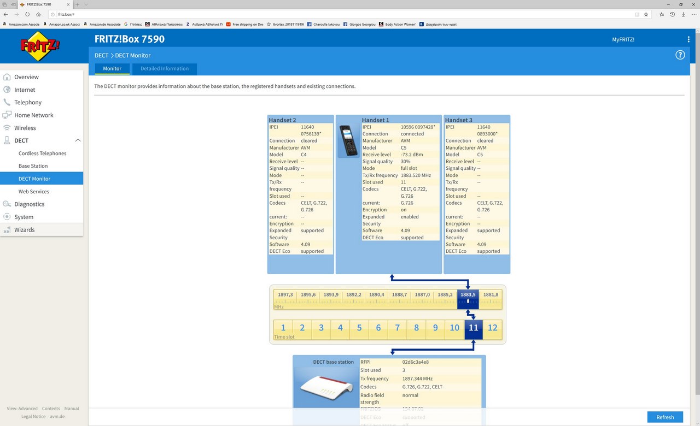Select DECT Monitor in the sidebar
This screenshot has height=426, width=700.
pyautogui.click(x=42, y=179)
